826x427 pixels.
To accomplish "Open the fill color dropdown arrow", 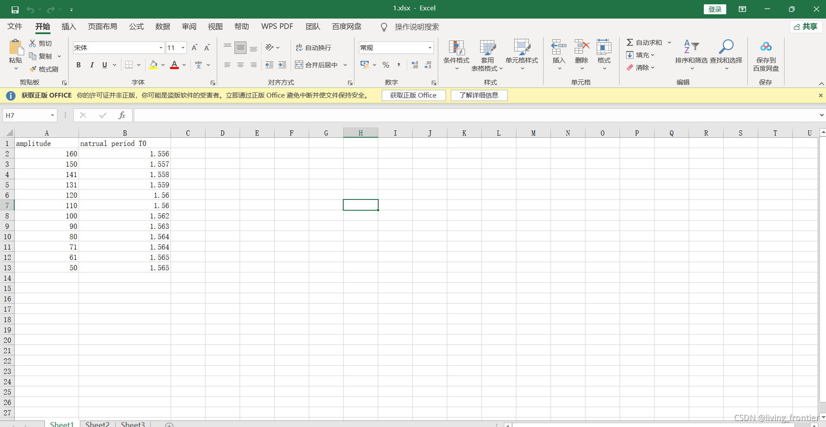I will pyautogui.click(x=163, y=65).
